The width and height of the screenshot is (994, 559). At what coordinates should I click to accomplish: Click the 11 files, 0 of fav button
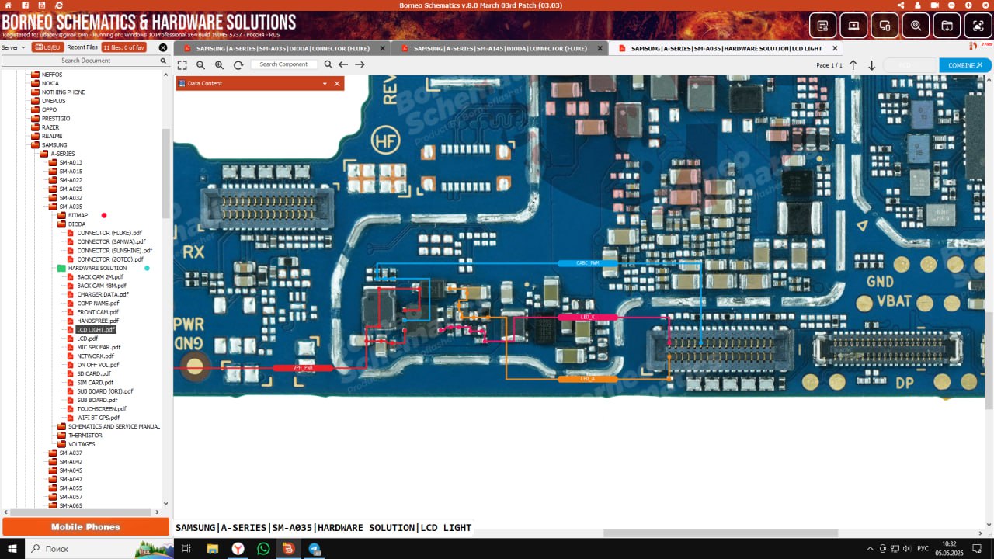[124, 47]
